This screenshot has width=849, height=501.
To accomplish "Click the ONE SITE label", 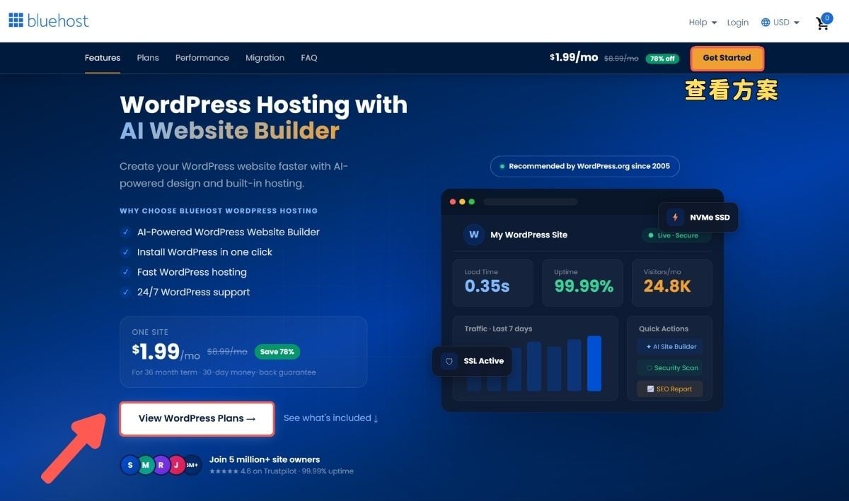I will 150,332.
